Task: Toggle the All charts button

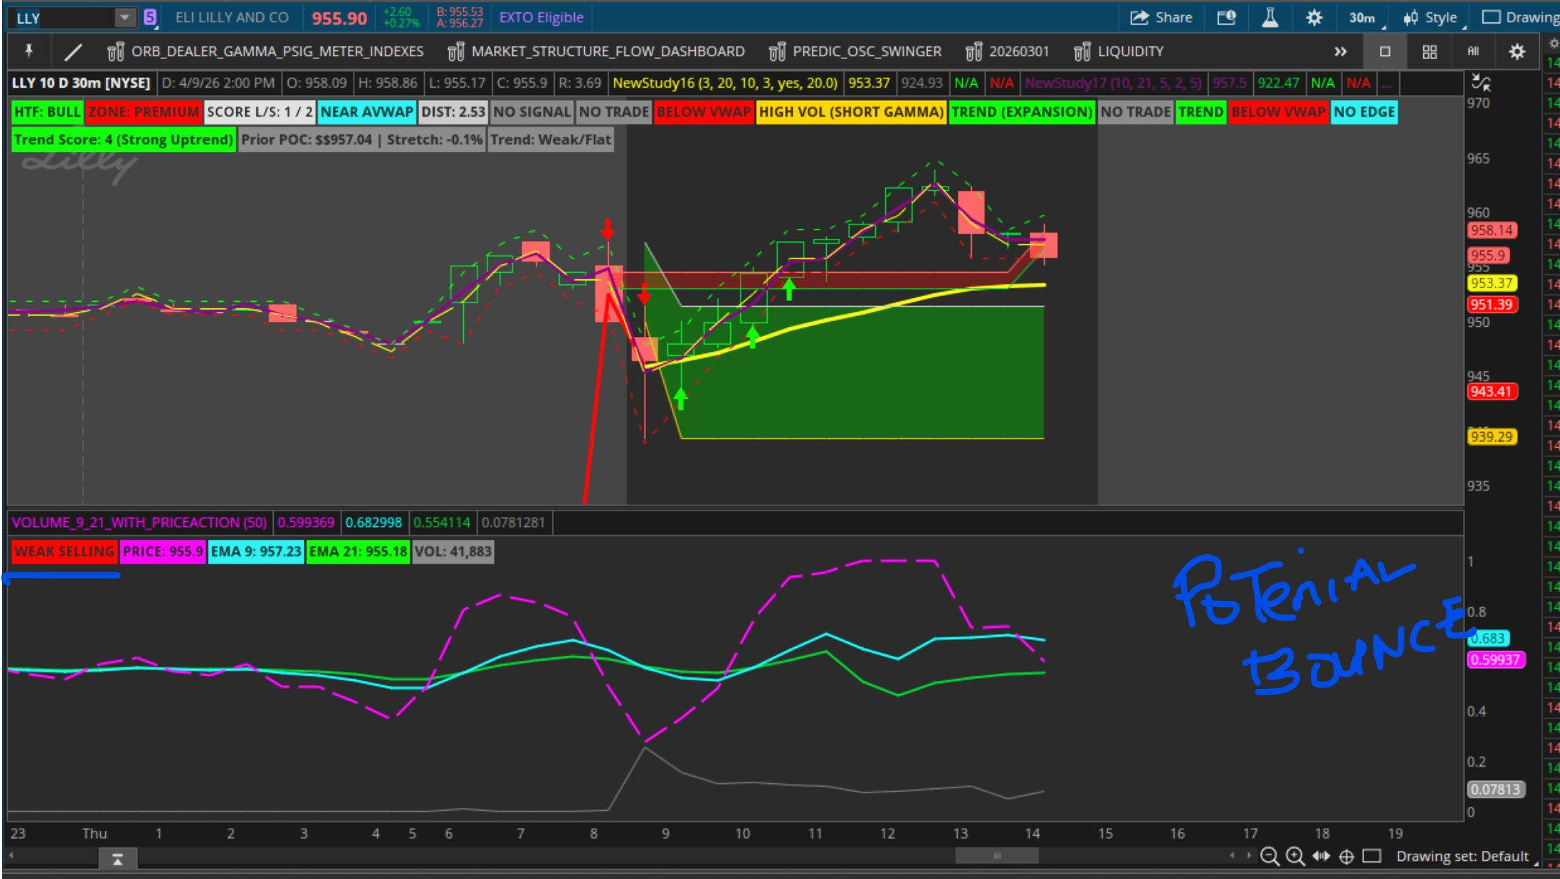Action: (1473, 52)
